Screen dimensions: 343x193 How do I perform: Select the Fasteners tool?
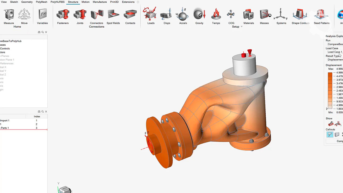[63, 14]
